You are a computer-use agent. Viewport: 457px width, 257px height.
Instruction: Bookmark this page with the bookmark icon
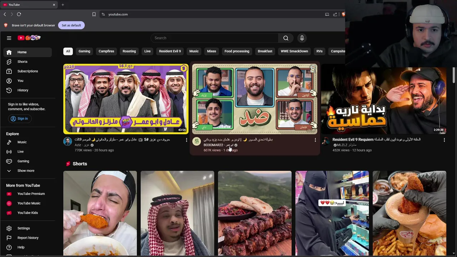point(94,14)
